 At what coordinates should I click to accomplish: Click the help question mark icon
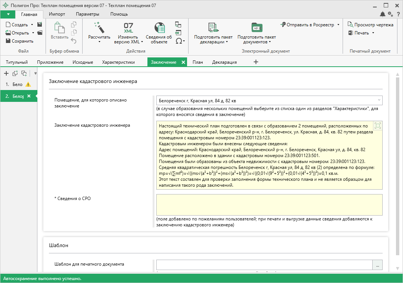tap(398, 14)
